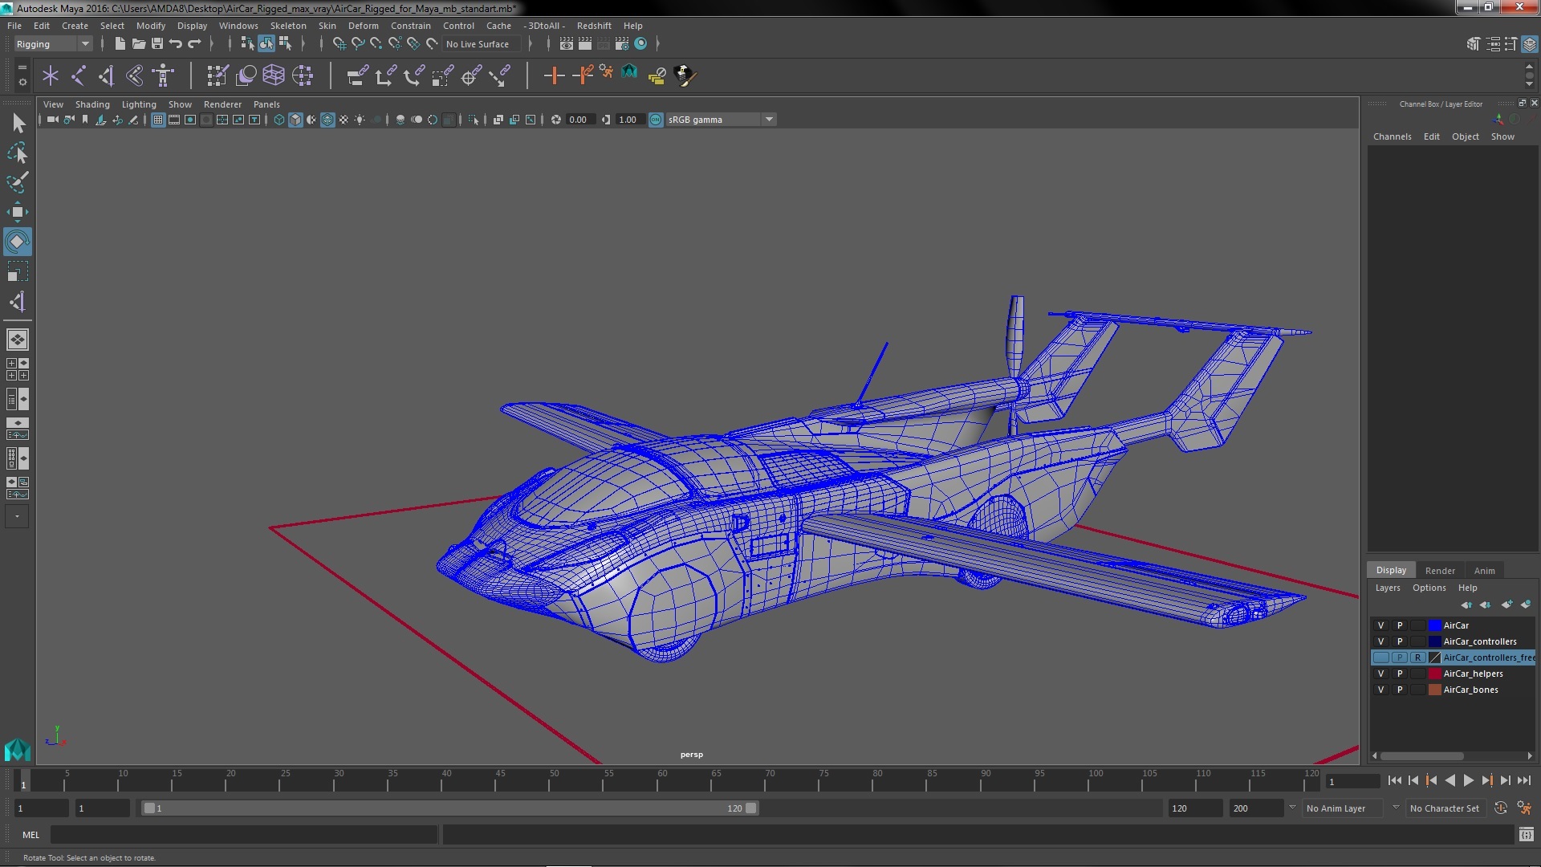This screenshot has height=867, width=1541.
Task: Click the Create Cluster shelf icon
Action: point(303,75)
